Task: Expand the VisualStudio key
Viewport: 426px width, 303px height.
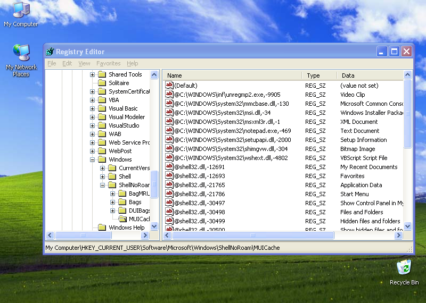Action: pyautogui.click(x=92, y=125)
